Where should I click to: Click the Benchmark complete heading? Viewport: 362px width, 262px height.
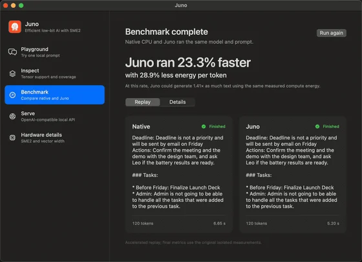click(x=167, y=32)
